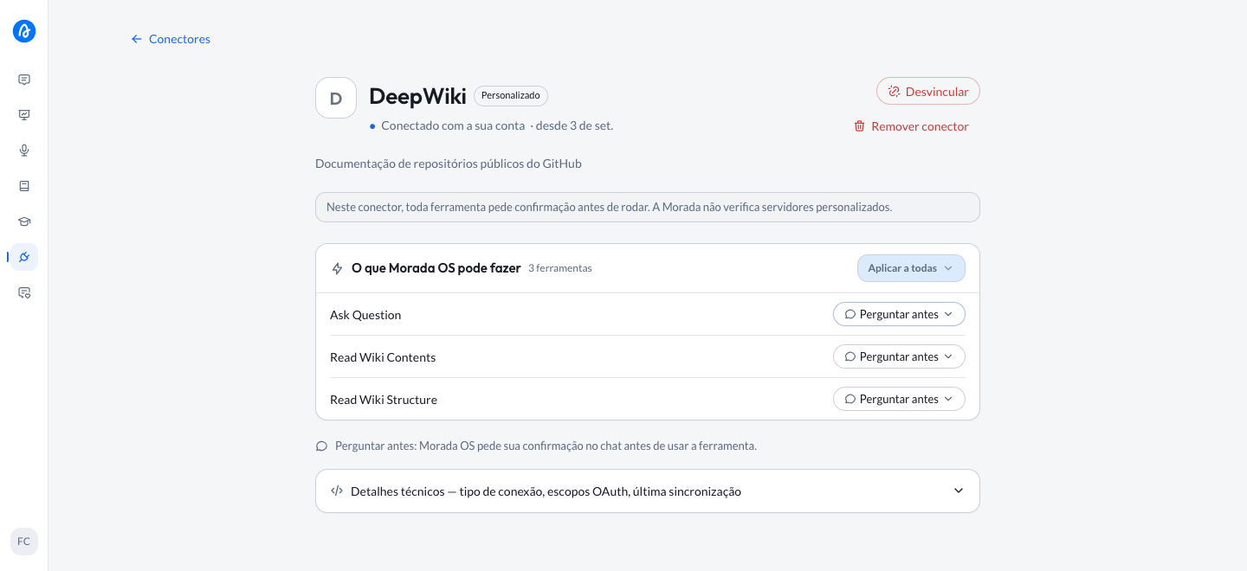This screenshot has width=1247, height=571.
Task: Open the FC user avatar
Action: (x=24, y=542)
